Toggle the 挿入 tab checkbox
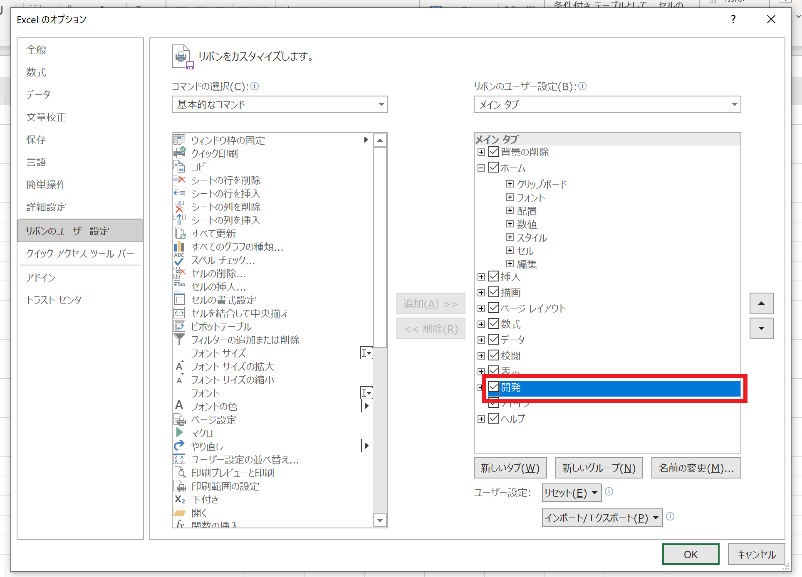 [x=494, y=276]
